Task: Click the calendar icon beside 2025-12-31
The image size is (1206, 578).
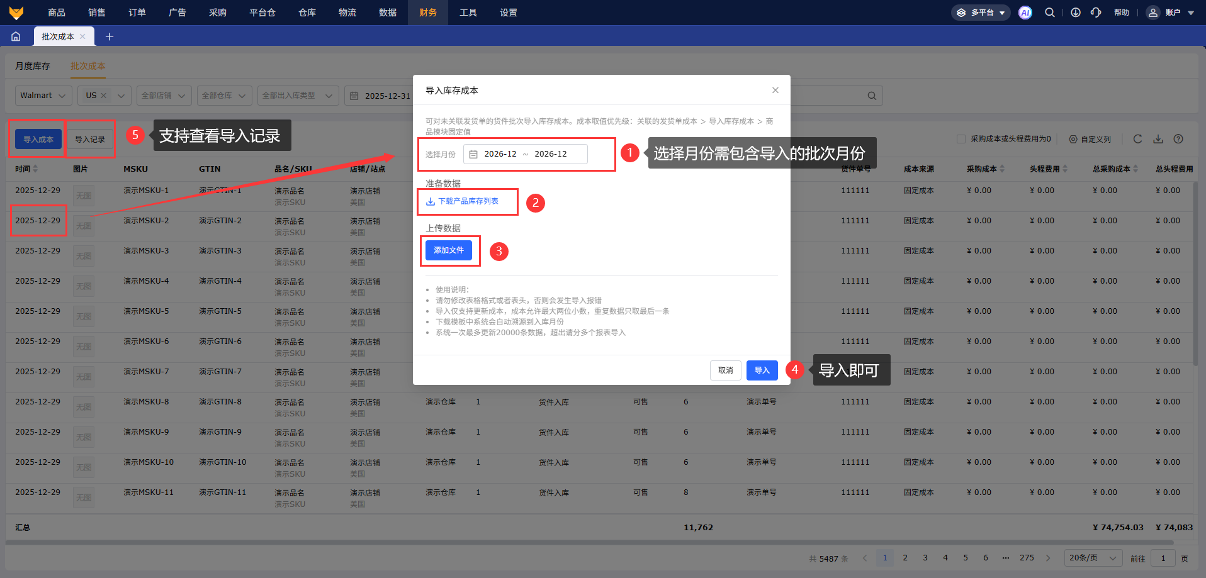Action: 354,96
